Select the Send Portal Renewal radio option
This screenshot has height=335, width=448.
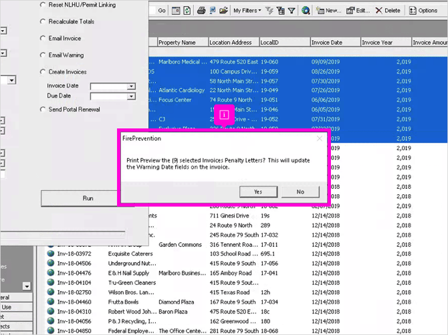coord(43,109)
